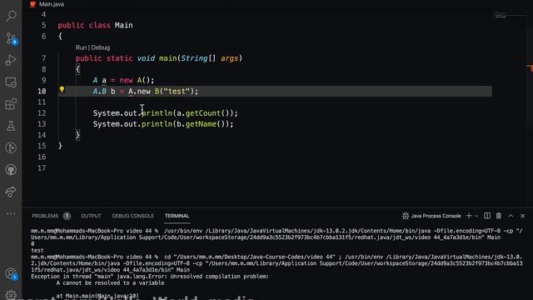Click the getName method call on line 13
Image resolution: width=533 pixels, height=300 pixels.
[x=201, y=124]
